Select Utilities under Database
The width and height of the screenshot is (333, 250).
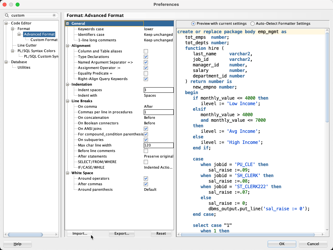pyautogui.click(x=24, y=67)
